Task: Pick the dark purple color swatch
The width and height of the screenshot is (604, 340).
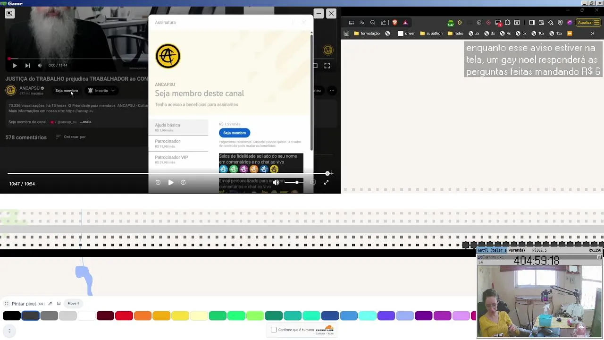Action: [x=424, y=316]
